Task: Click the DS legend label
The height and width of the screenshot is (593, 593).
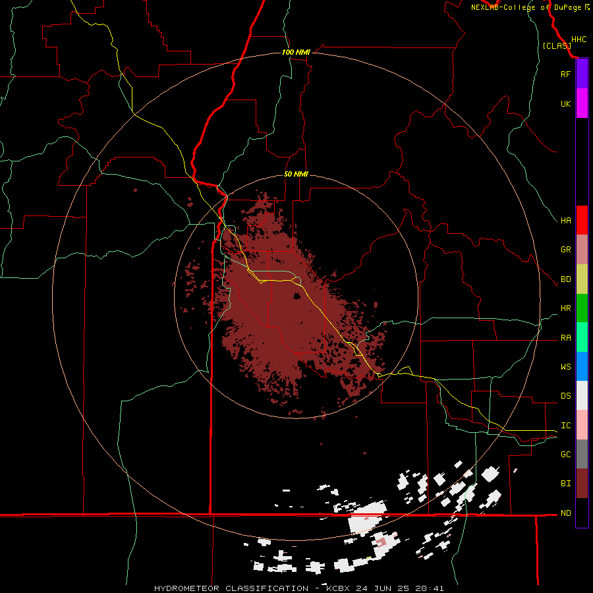Action: [x=565, y=396]
